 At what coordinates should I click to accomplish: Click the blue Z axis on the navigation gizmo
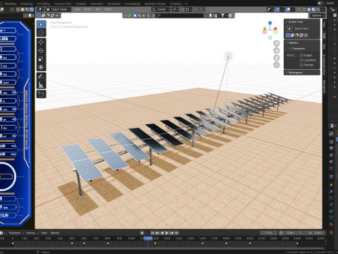(x=270, y=23)
